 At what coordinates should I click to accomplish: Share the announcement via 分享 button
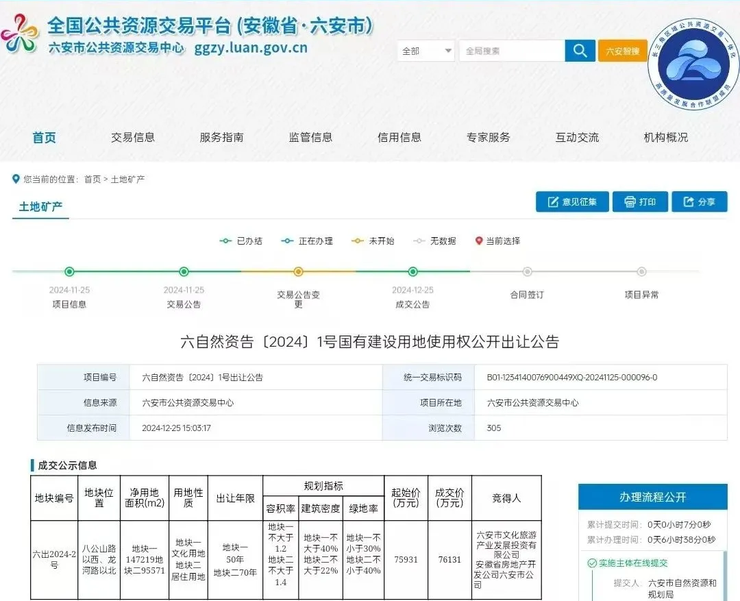tap(698, 202)
